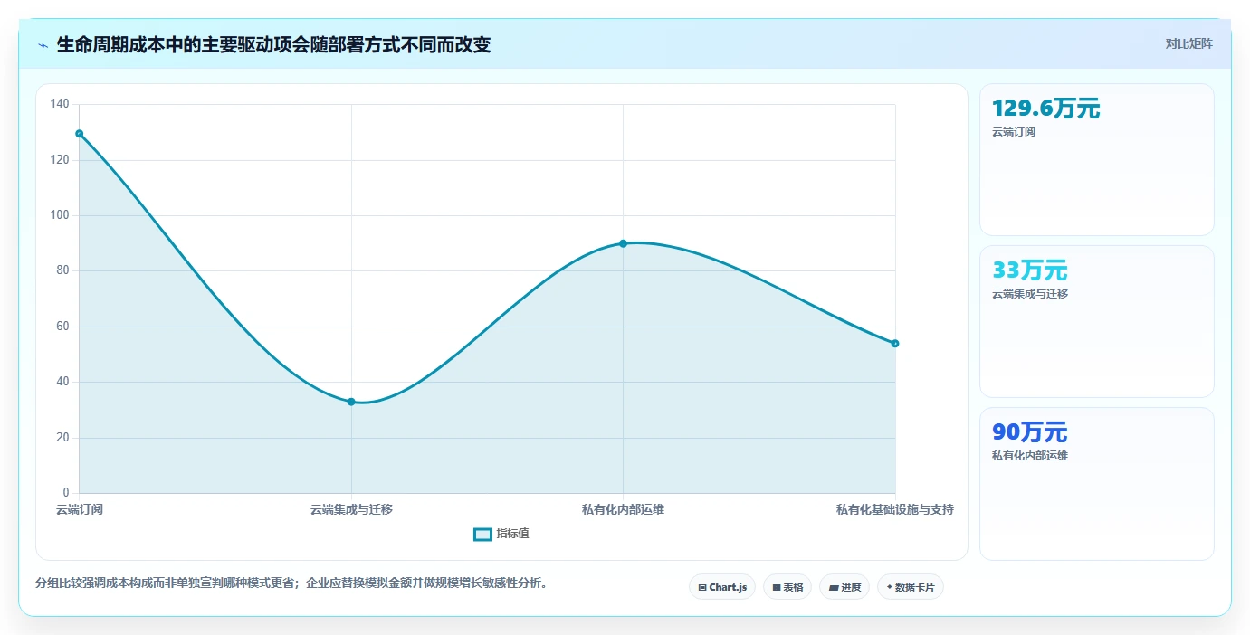Viewport: 1250px width, 635px height.
Task: Click the 60 y-axis tick label
Action: [x=62, y=327]
